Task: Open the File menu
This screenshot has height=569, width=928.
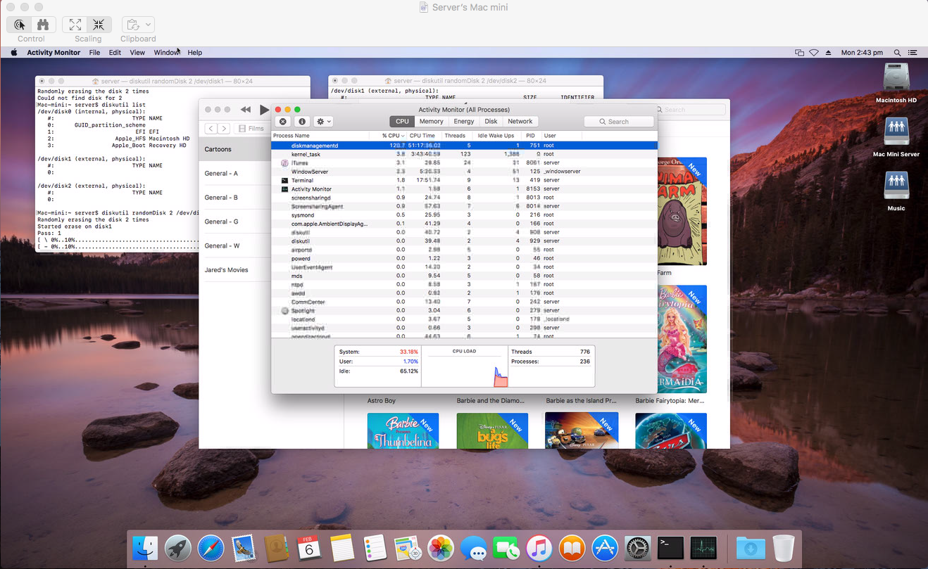Action: [94, 53]
